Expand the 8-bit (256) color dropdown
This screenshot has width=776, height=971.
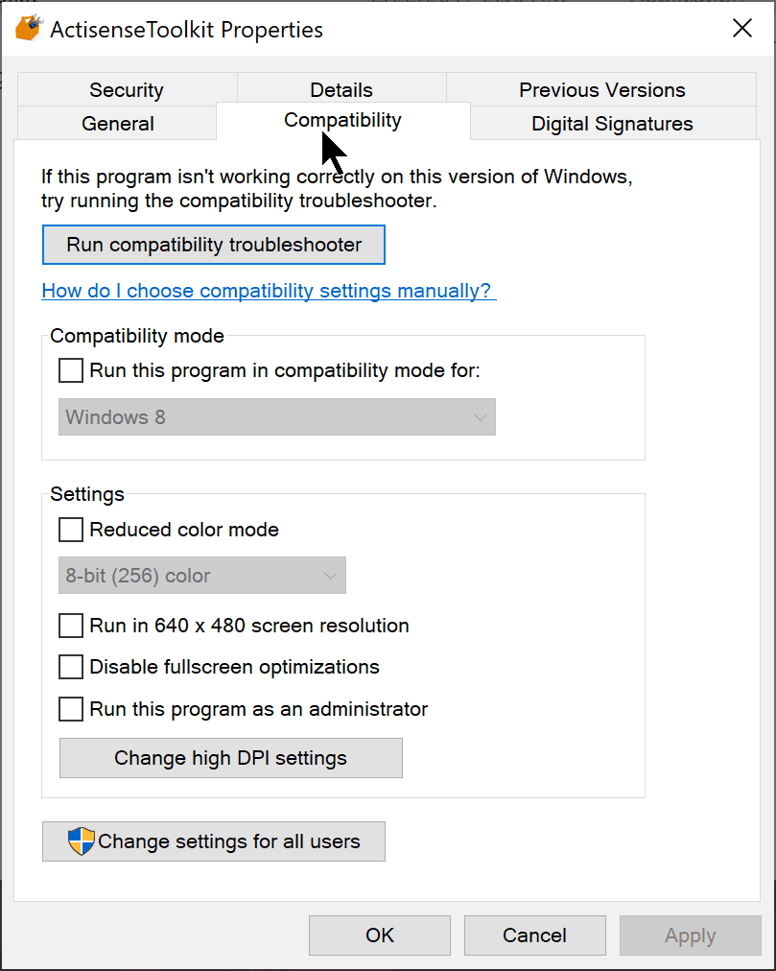tap(201, 576)
